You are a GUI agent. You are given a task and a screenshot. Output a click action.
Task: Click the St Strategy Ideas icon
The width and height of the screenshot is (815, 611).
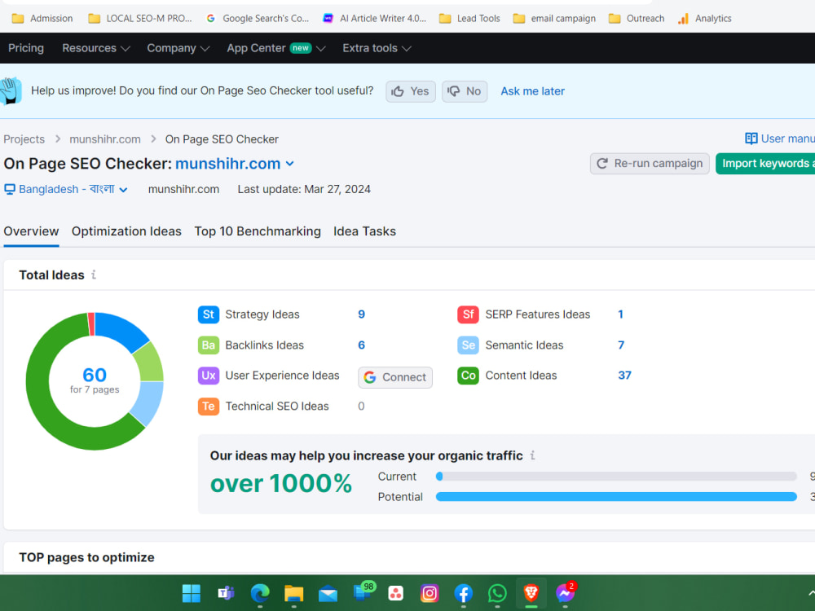coord(209,314)
